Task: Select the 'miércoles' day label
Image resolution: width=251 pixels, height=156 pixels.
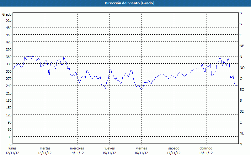Action: click(x=77, y=148)
